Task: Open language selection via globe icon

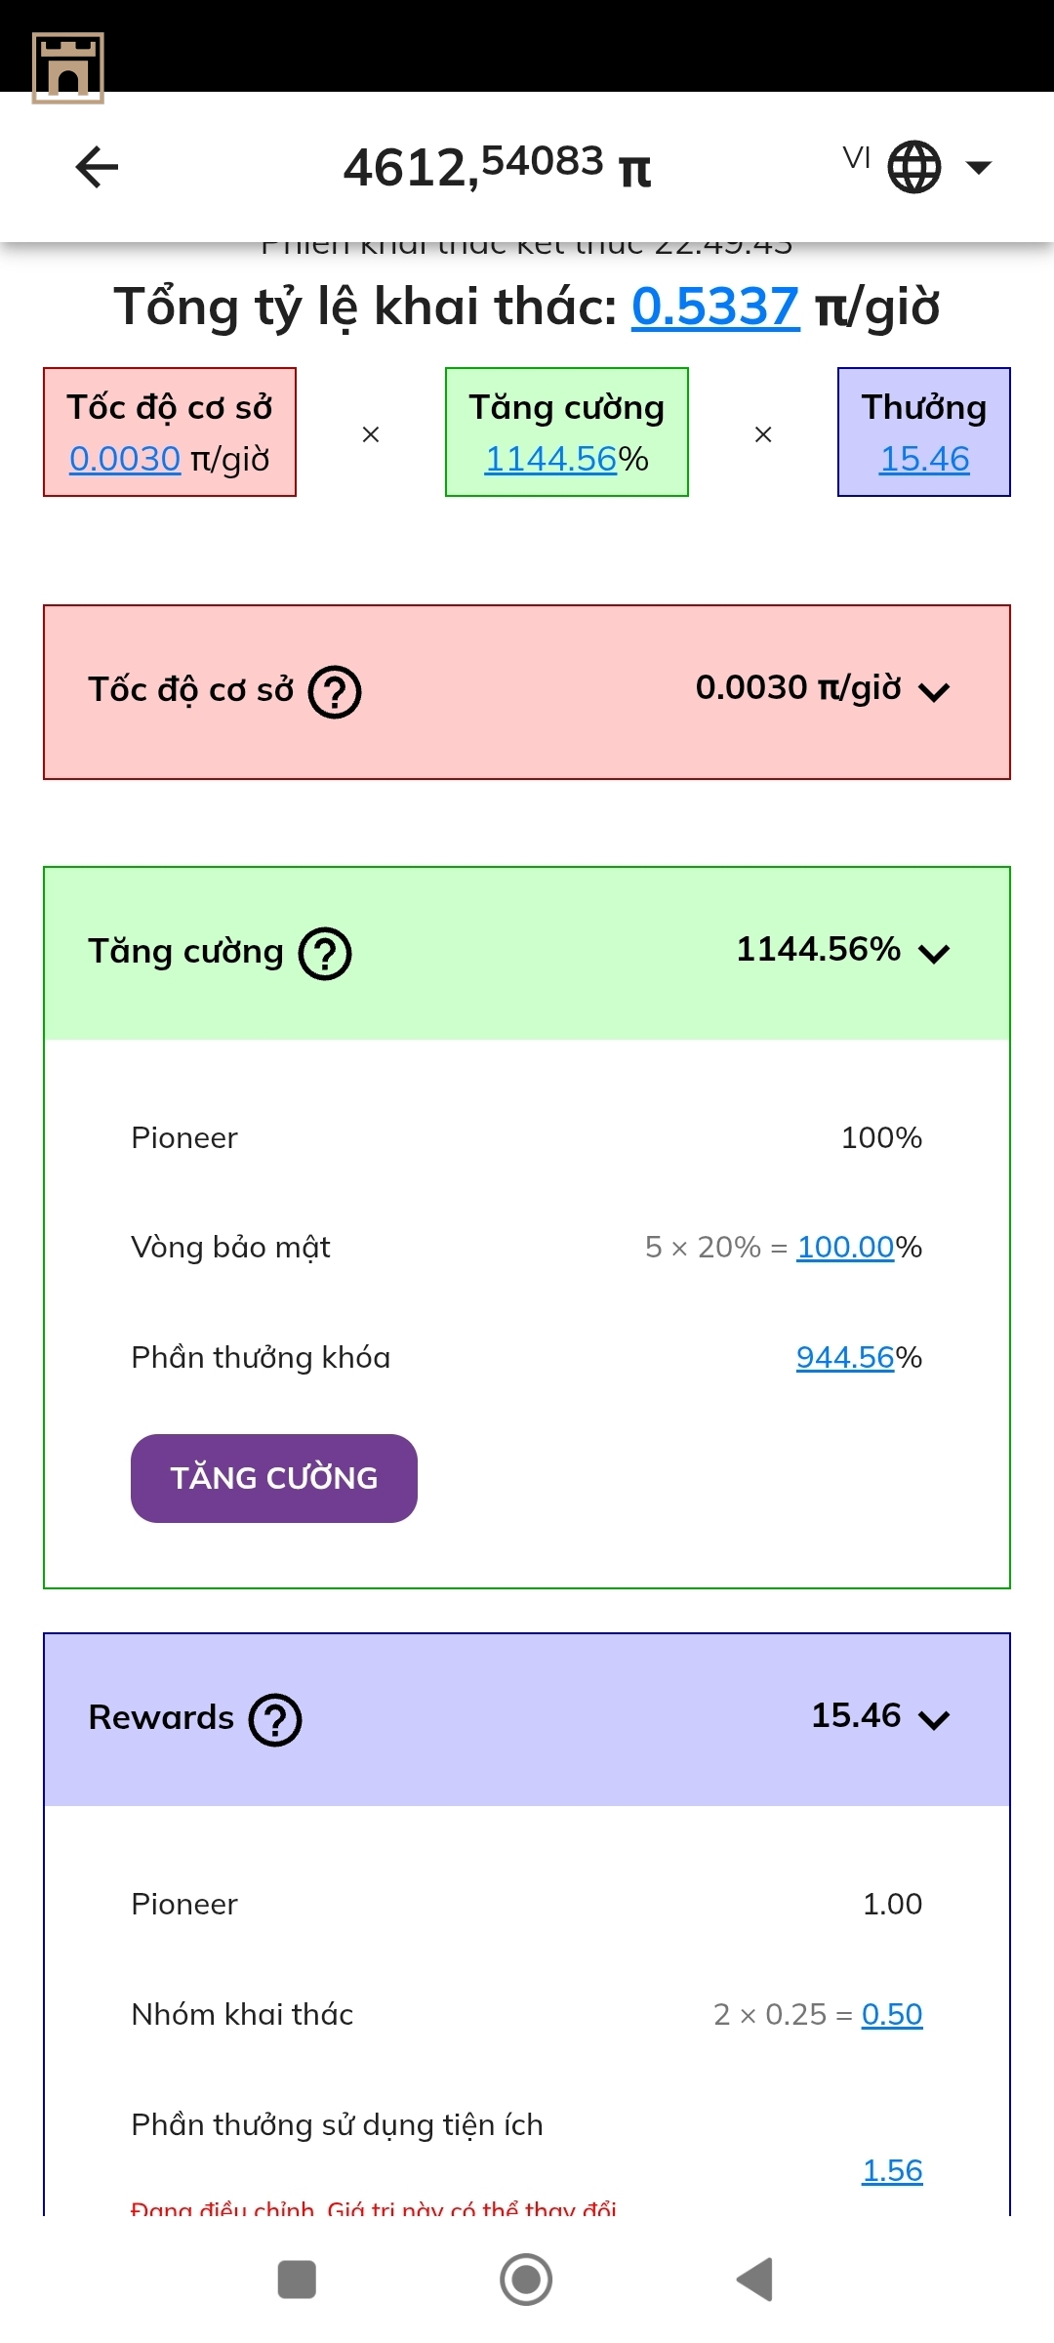Action: (x=913, y=167)
